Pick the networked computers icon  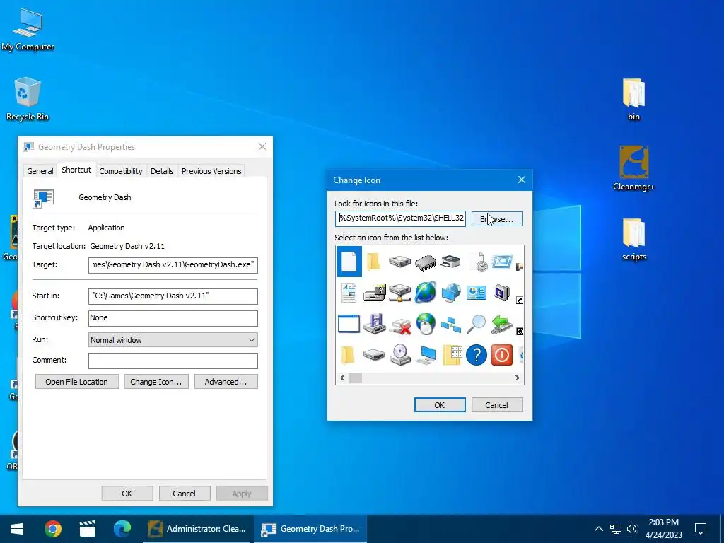pos(450,325)
